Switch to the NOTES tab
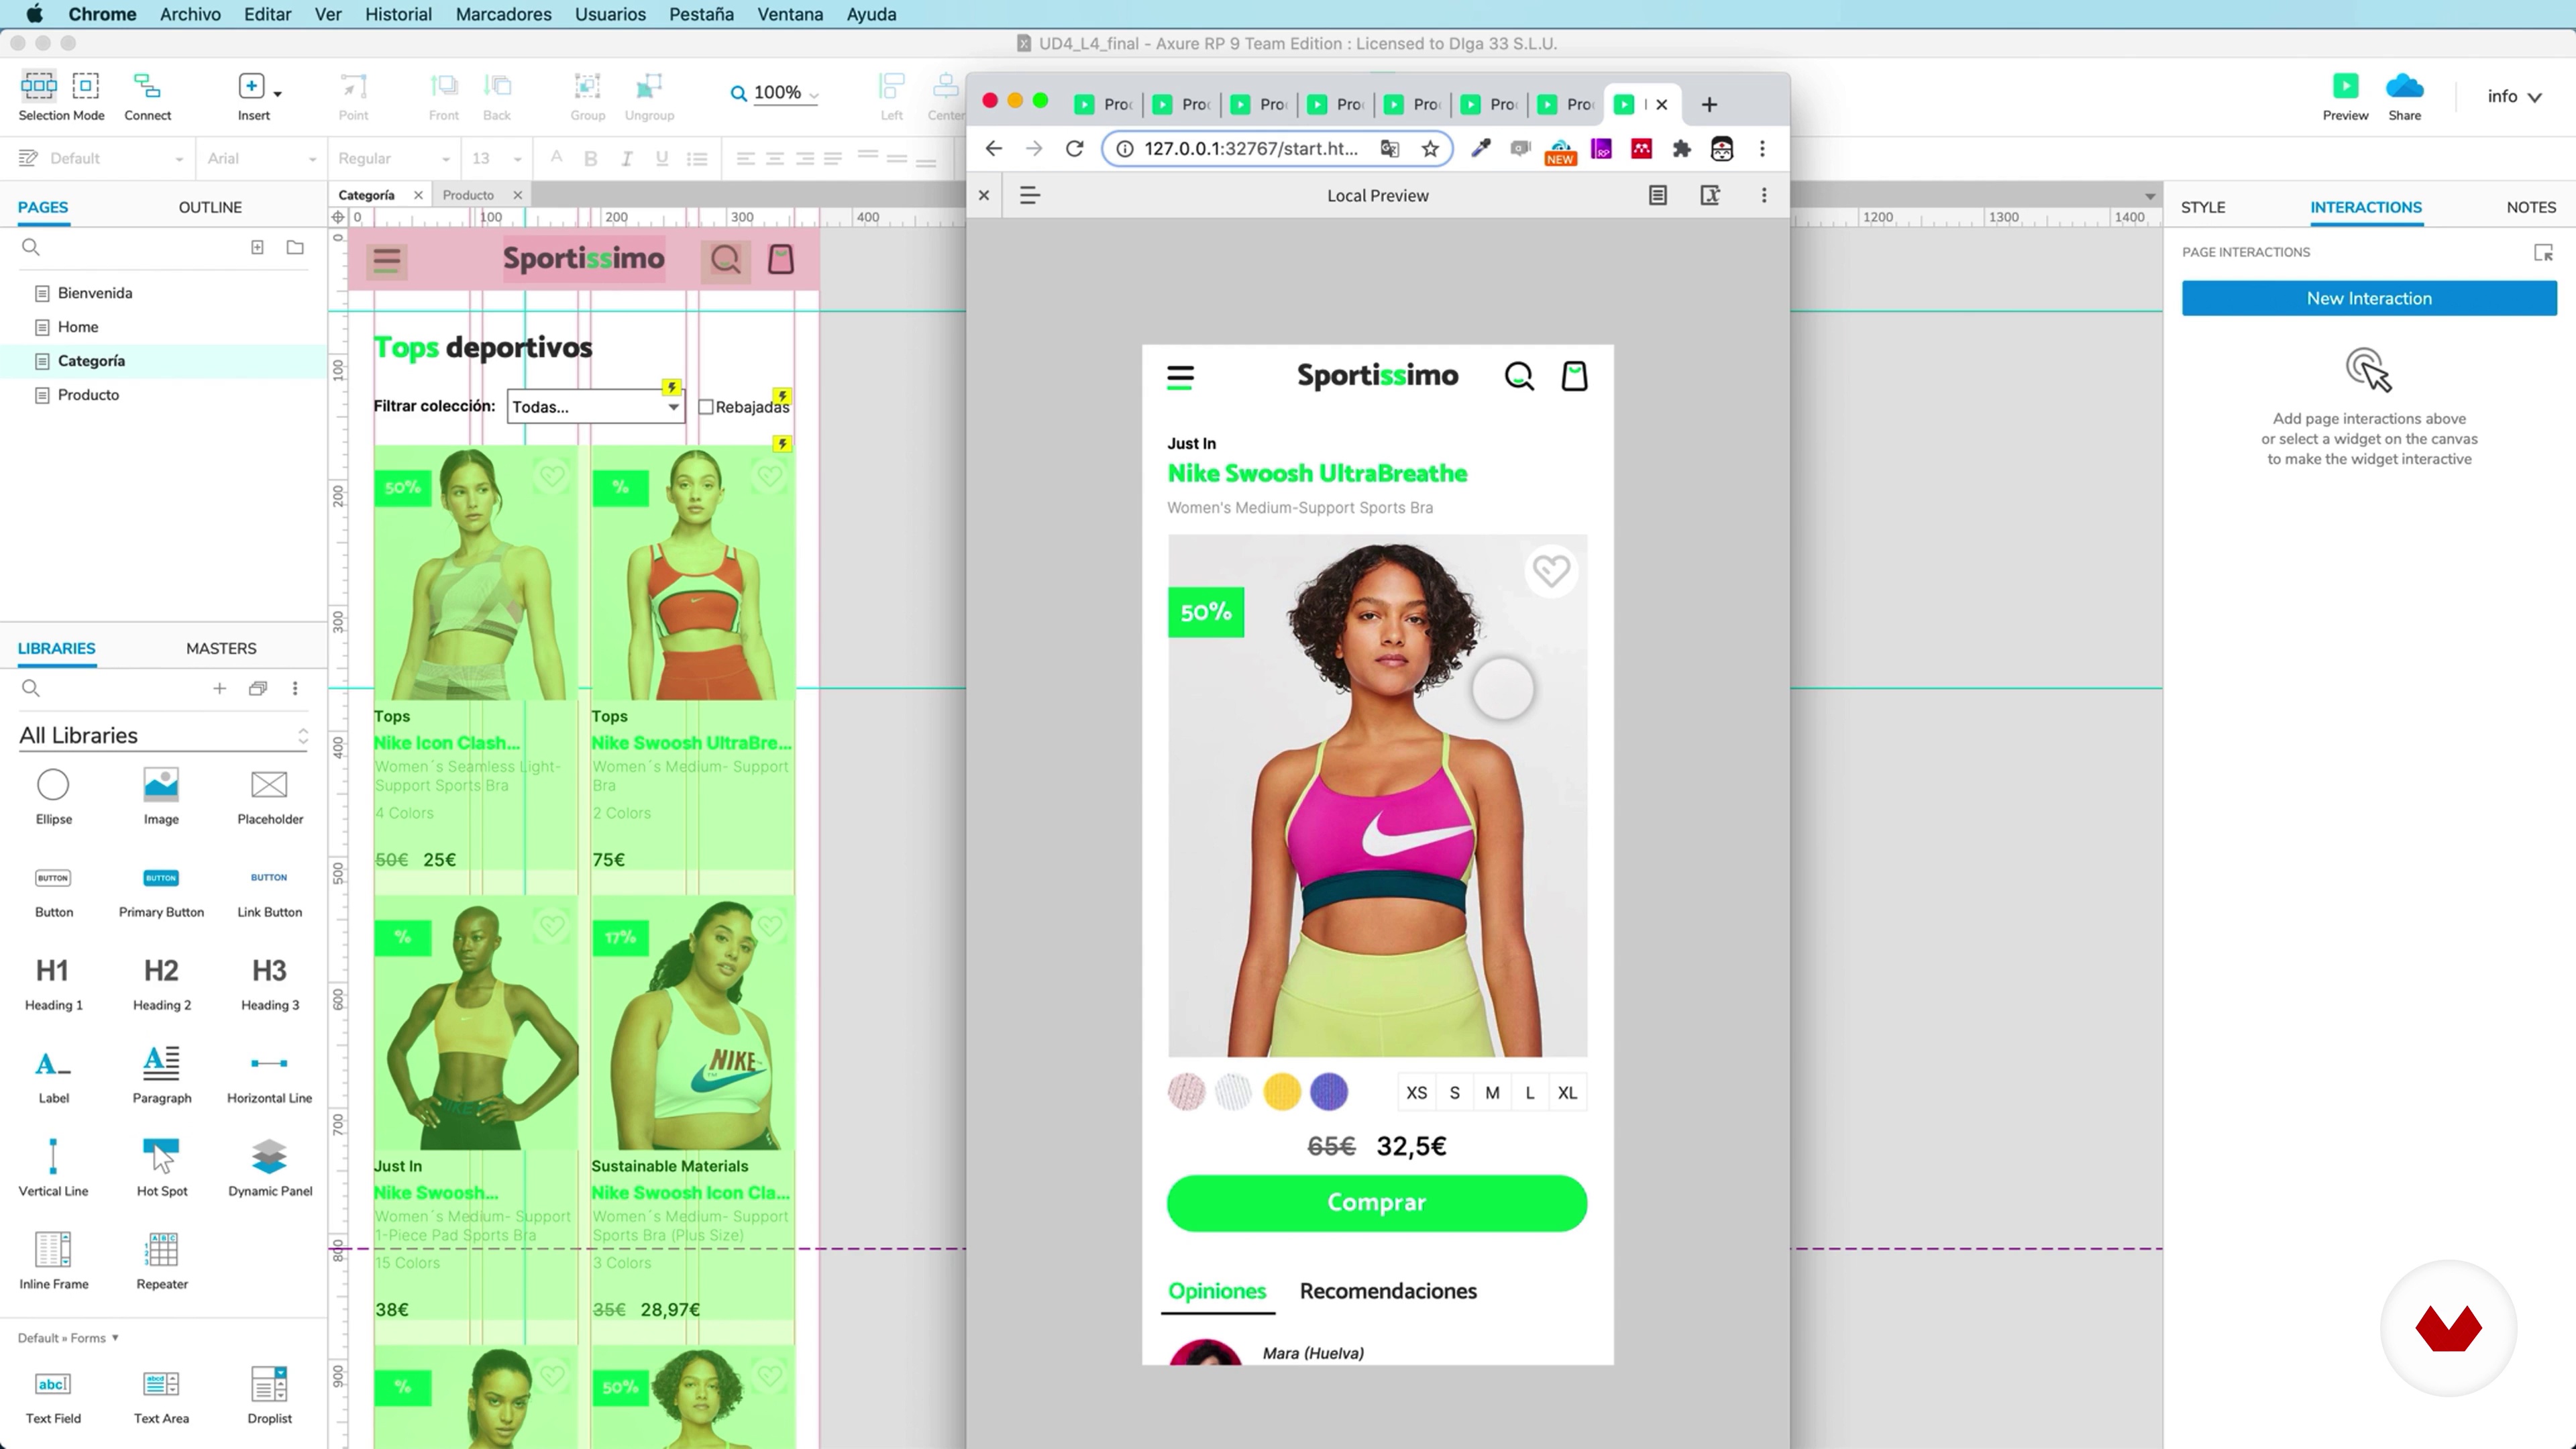Screen dimensions: 2576x1449 pos(2531,207)
